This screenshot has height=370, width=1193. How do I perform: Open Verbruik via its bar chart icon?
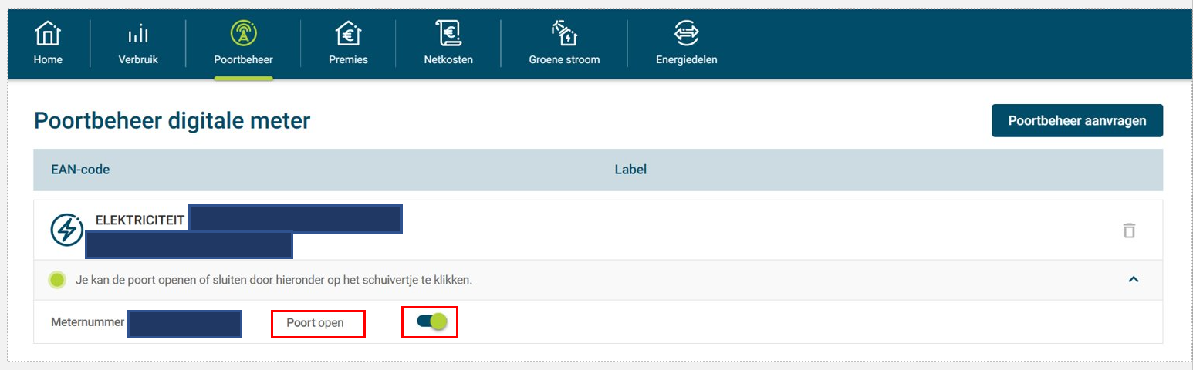(138, 34)
